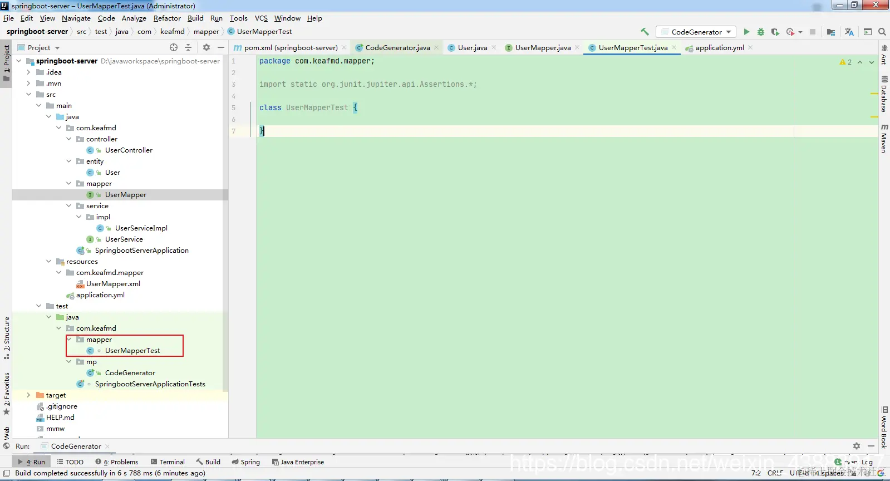Close the User.java editor tab
The width and height of the screenshot is (890, 481).
pyautogui.click(x=494, y=48)
